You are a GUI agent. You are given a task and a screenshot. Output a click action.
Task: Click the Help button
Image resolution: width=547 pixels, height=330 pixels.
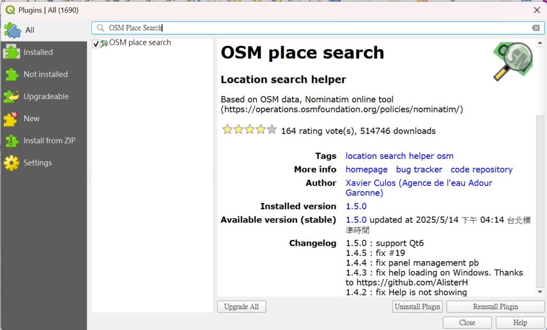520,323
